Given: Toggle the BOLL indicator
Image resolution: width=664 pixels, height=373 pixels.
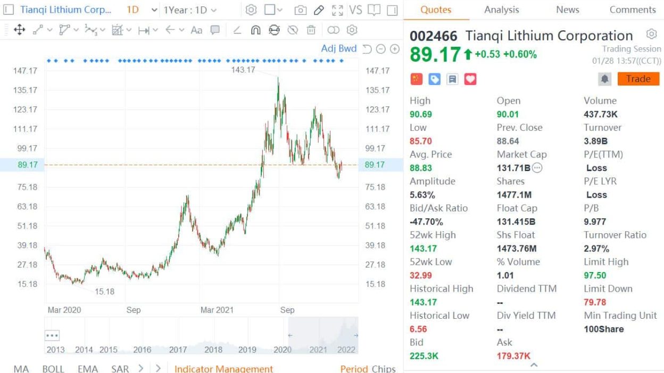Looking at the screenshot, I should click(53, 368).
